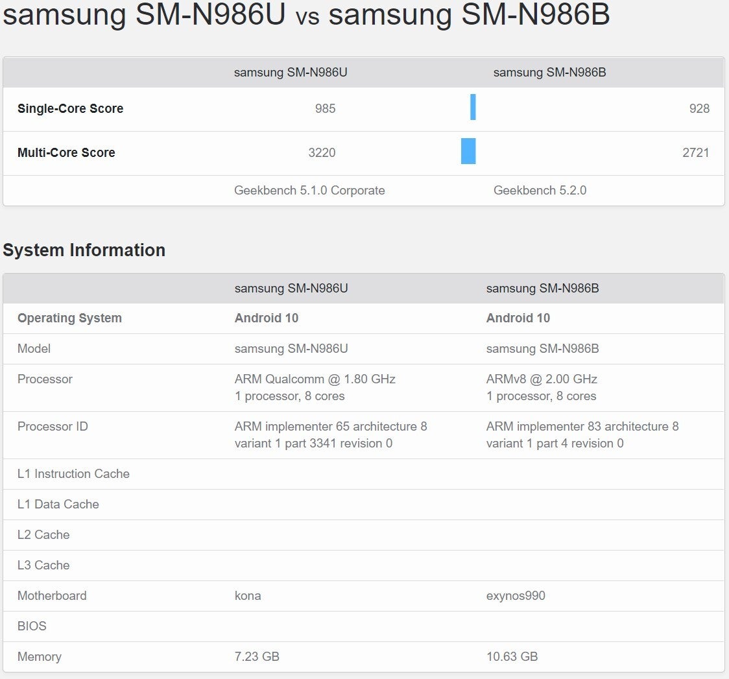Click motherboard value 'exynos990'
The height and width of the screenshot is (679, 729).
click(516, 596)
